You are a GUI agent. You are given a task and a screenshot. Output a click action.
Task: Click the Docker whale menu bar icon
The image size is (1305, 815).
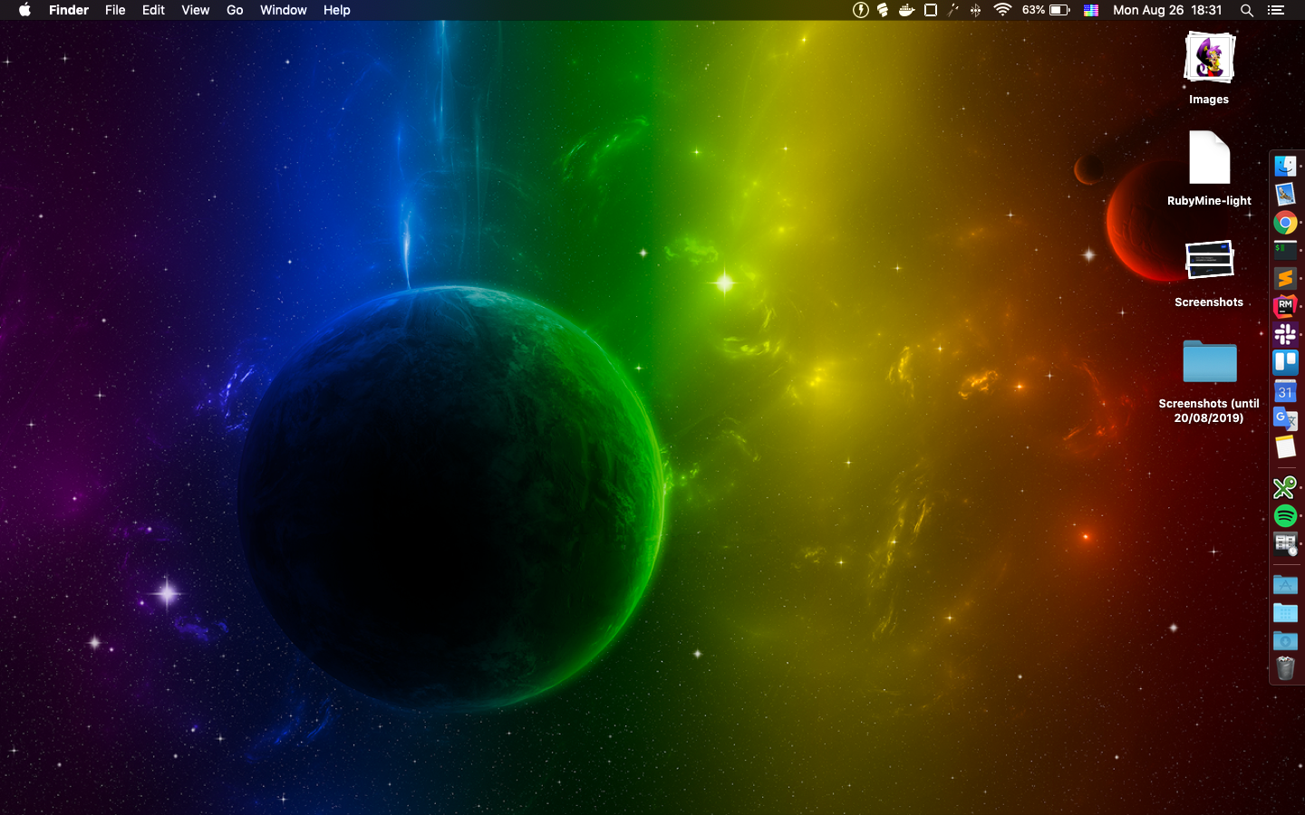click(x=906, y=10)
